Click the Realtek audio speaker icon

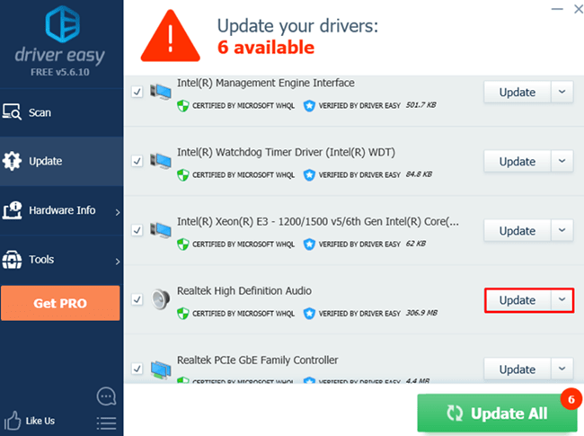click(161, 299)
